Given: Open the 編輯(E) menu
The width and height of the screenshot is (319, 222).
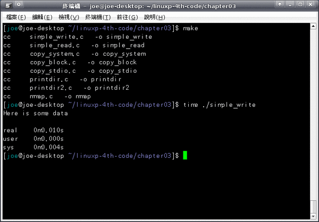Looking at the screenshot, I should pyautogui.click(x=42, y=18).
